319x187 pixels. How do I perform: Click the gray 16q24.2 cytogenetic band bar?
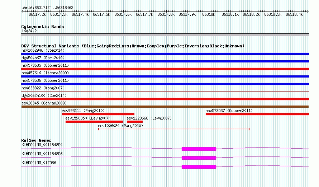(x=165, y=35)
